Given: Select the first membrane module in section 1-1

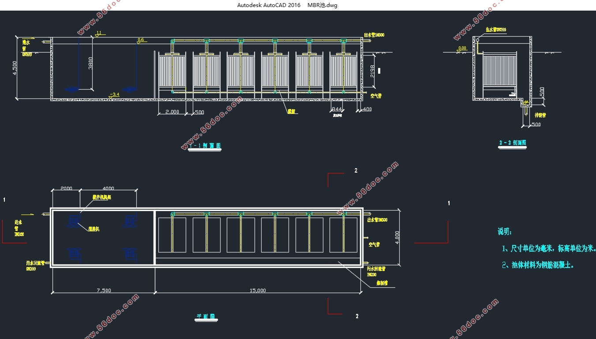Looking at the screenshot, I should click(172, 70).
